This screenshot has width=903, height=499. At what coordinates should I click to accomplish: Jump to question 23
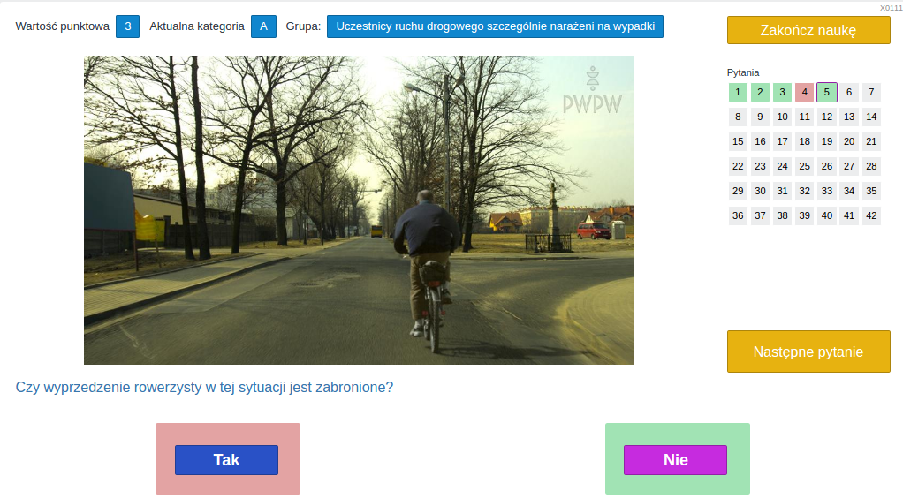tap(760, 166)
